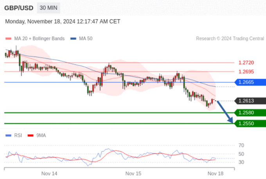Click the 1.2695 resistance level label
The width and height of the screenshot is (266, 179).
click(x=246, y=72)
